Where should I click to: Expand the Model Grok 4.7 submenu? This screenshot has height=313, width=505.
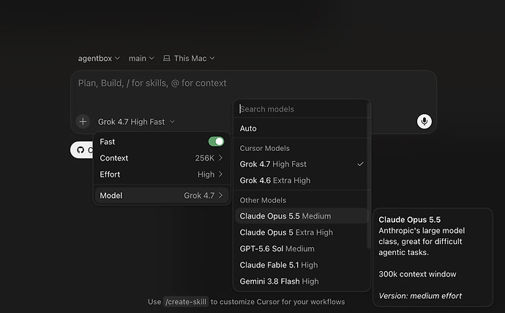point(161,196)
